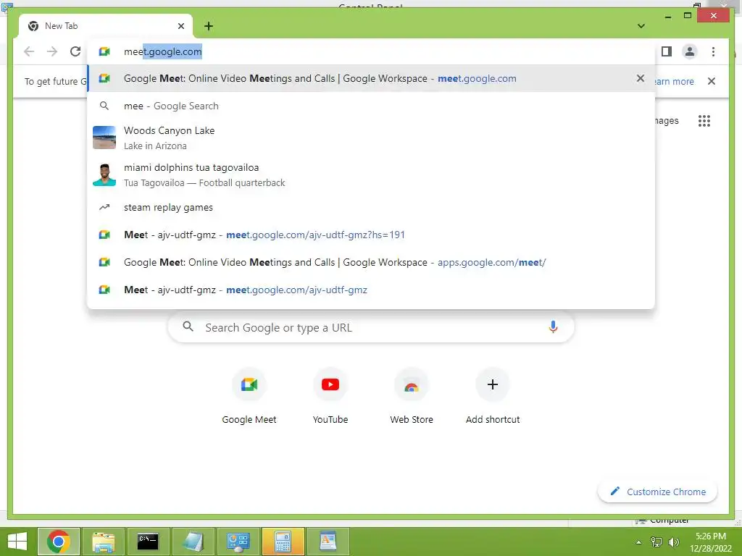The height and width of the screenshot is (556, 742).
Task: Click the Add shortcut plus tile
Action: point(493,396)
